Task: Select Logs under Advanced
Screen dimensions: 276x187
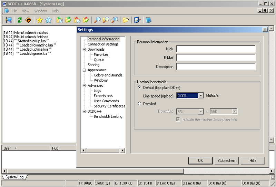Action: [x=97, y=91]
